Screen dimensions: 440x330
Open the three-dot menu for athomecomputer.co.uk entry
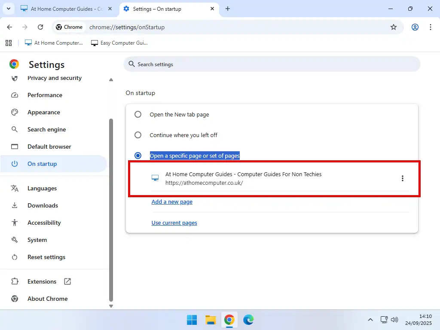point(402,178)
